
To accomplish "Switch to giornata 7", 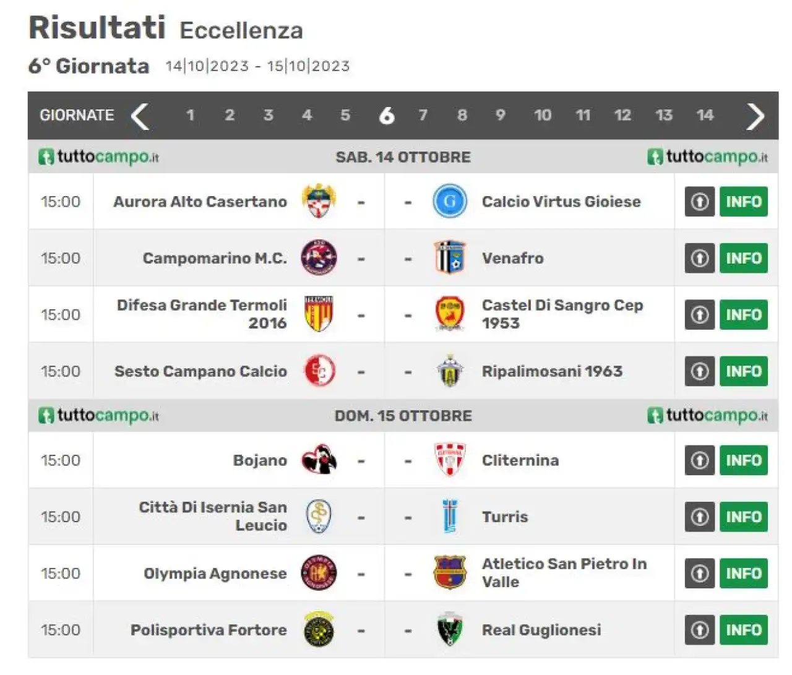I will 423,115.
